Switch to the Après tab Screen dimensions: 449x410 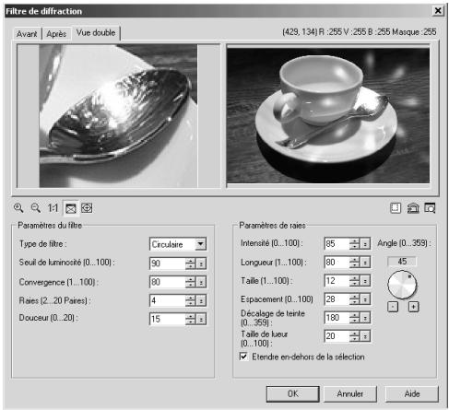pyautogui.click(x=56, y=34)
